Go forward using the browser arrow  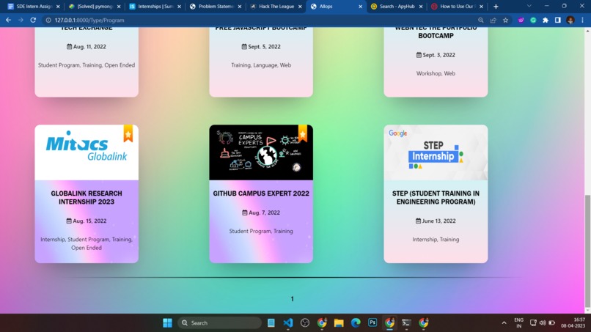pyautogui.click(x=21, y=20)
